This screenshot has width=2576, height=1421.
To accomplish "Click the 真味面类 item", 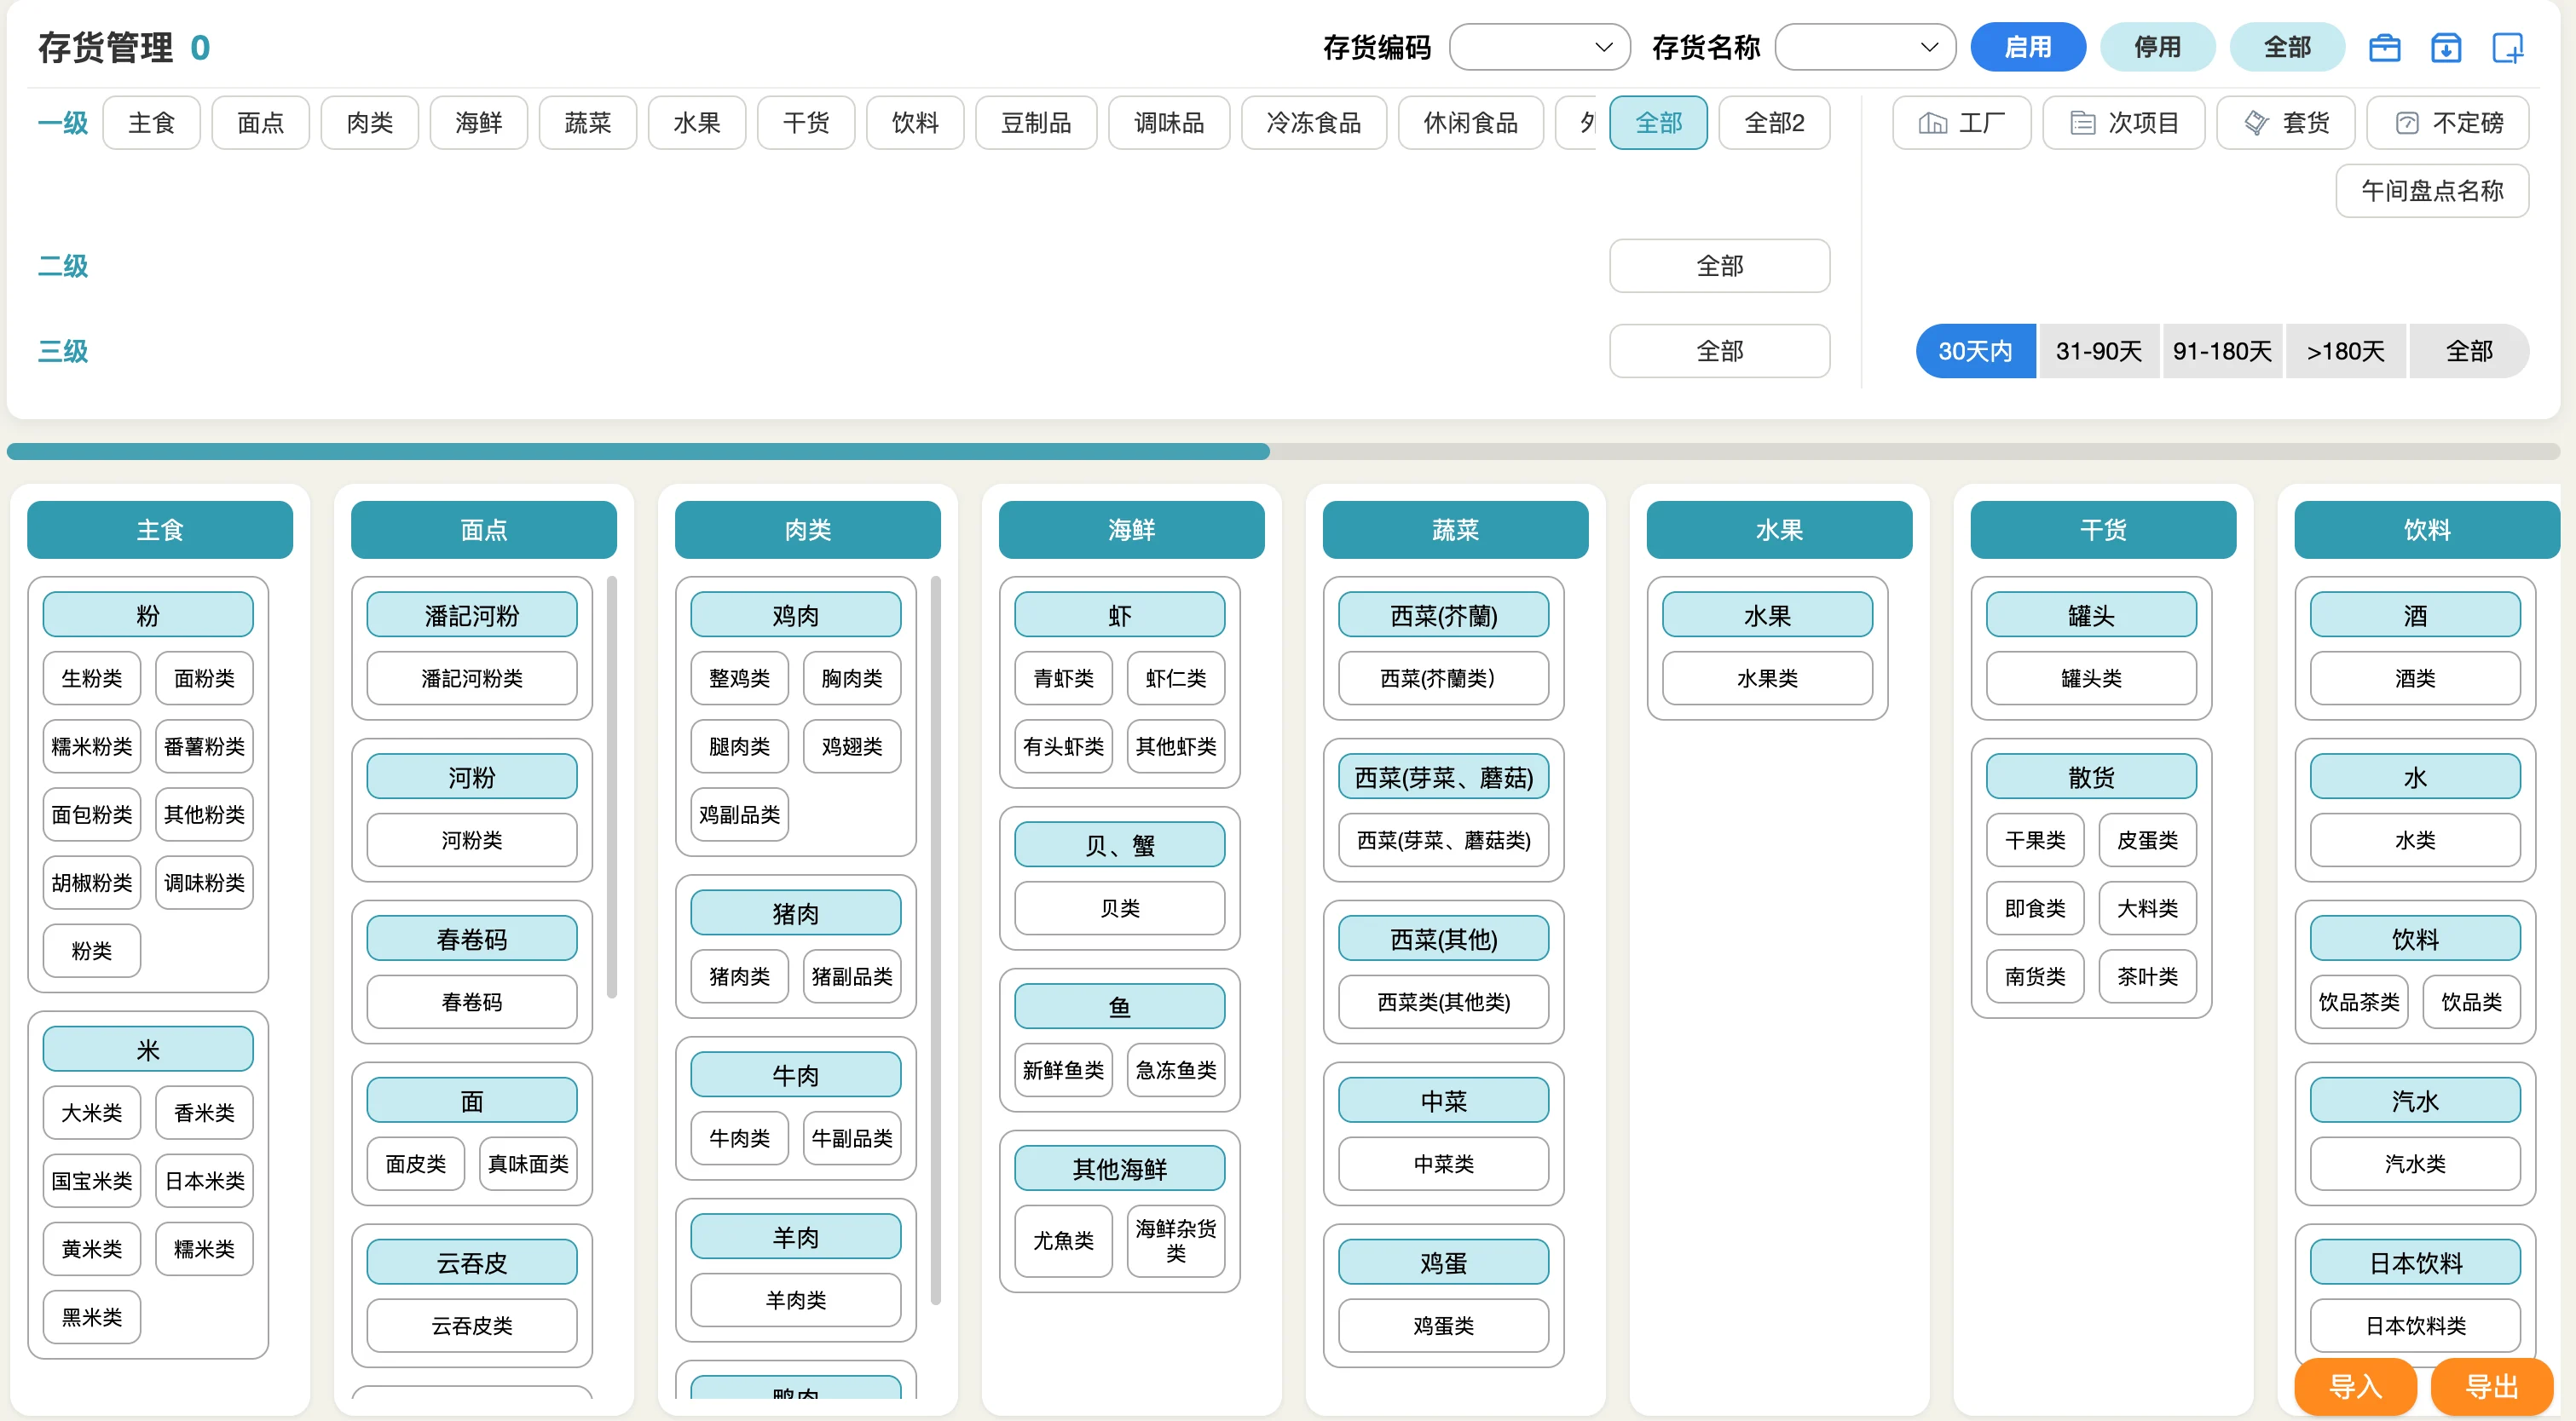I will tap(528, 1165).
